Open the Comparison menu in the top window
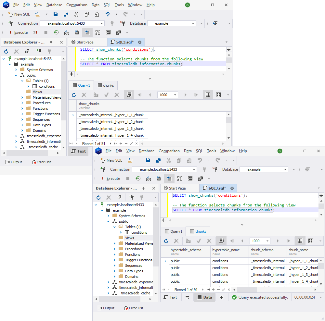 (77, 5)
